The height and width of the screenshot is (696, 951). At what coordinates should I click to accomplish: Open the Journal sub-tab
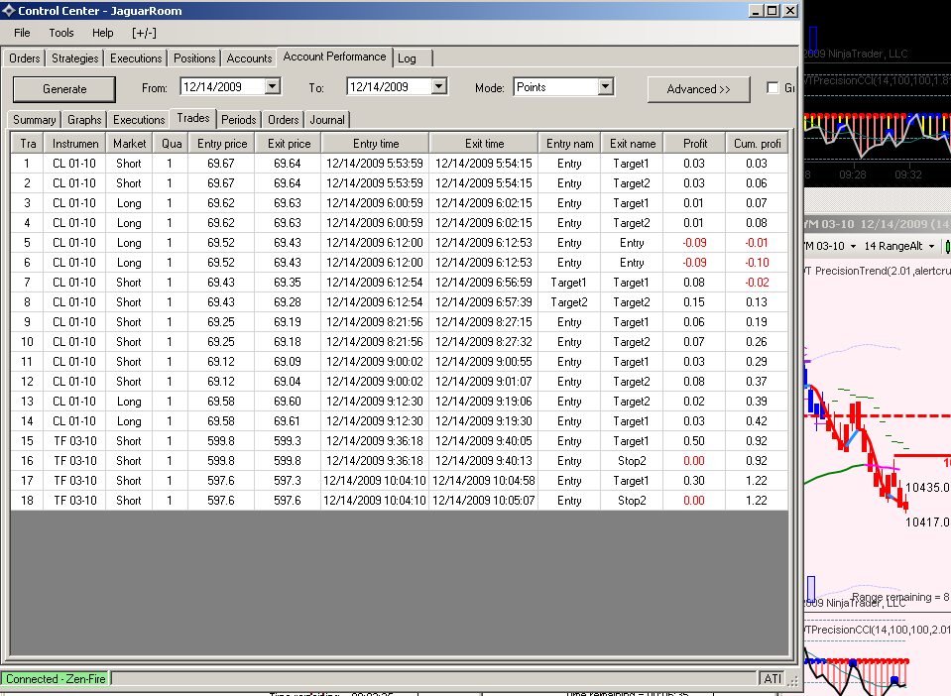327,119
